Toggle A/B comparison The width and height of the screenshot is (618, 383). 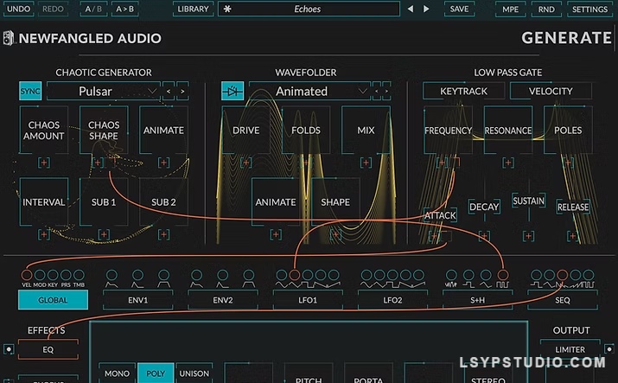click(93, 9)
